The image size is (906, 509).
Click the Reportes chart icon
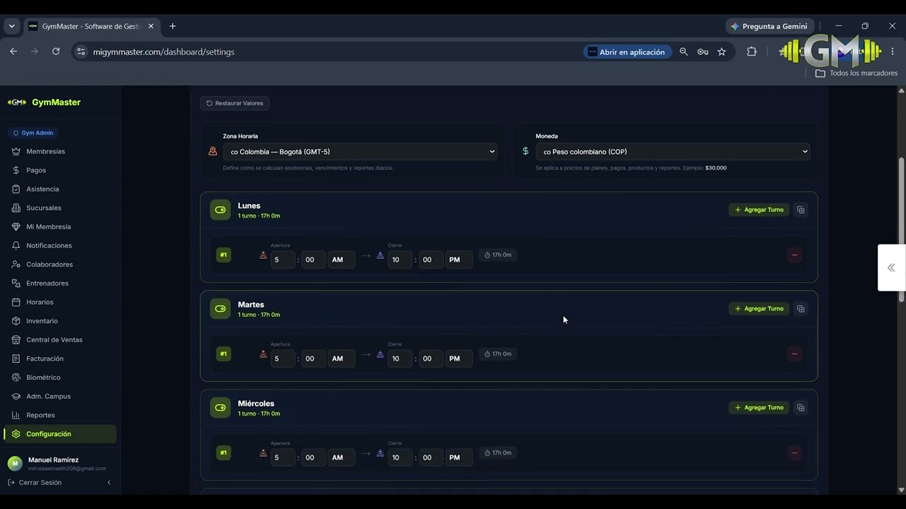click(16, 415)
